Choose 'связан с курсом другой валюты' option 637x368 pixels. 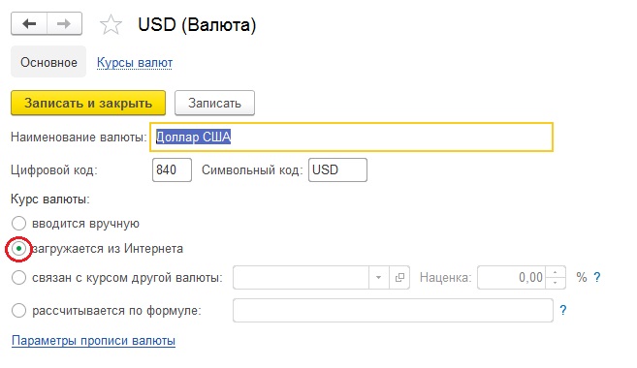(x=18, y=278)
